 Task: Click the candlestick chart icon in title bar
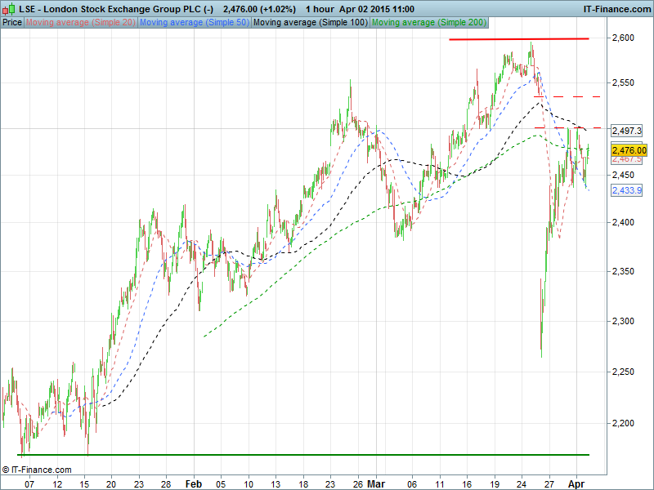tap(9, 8)
